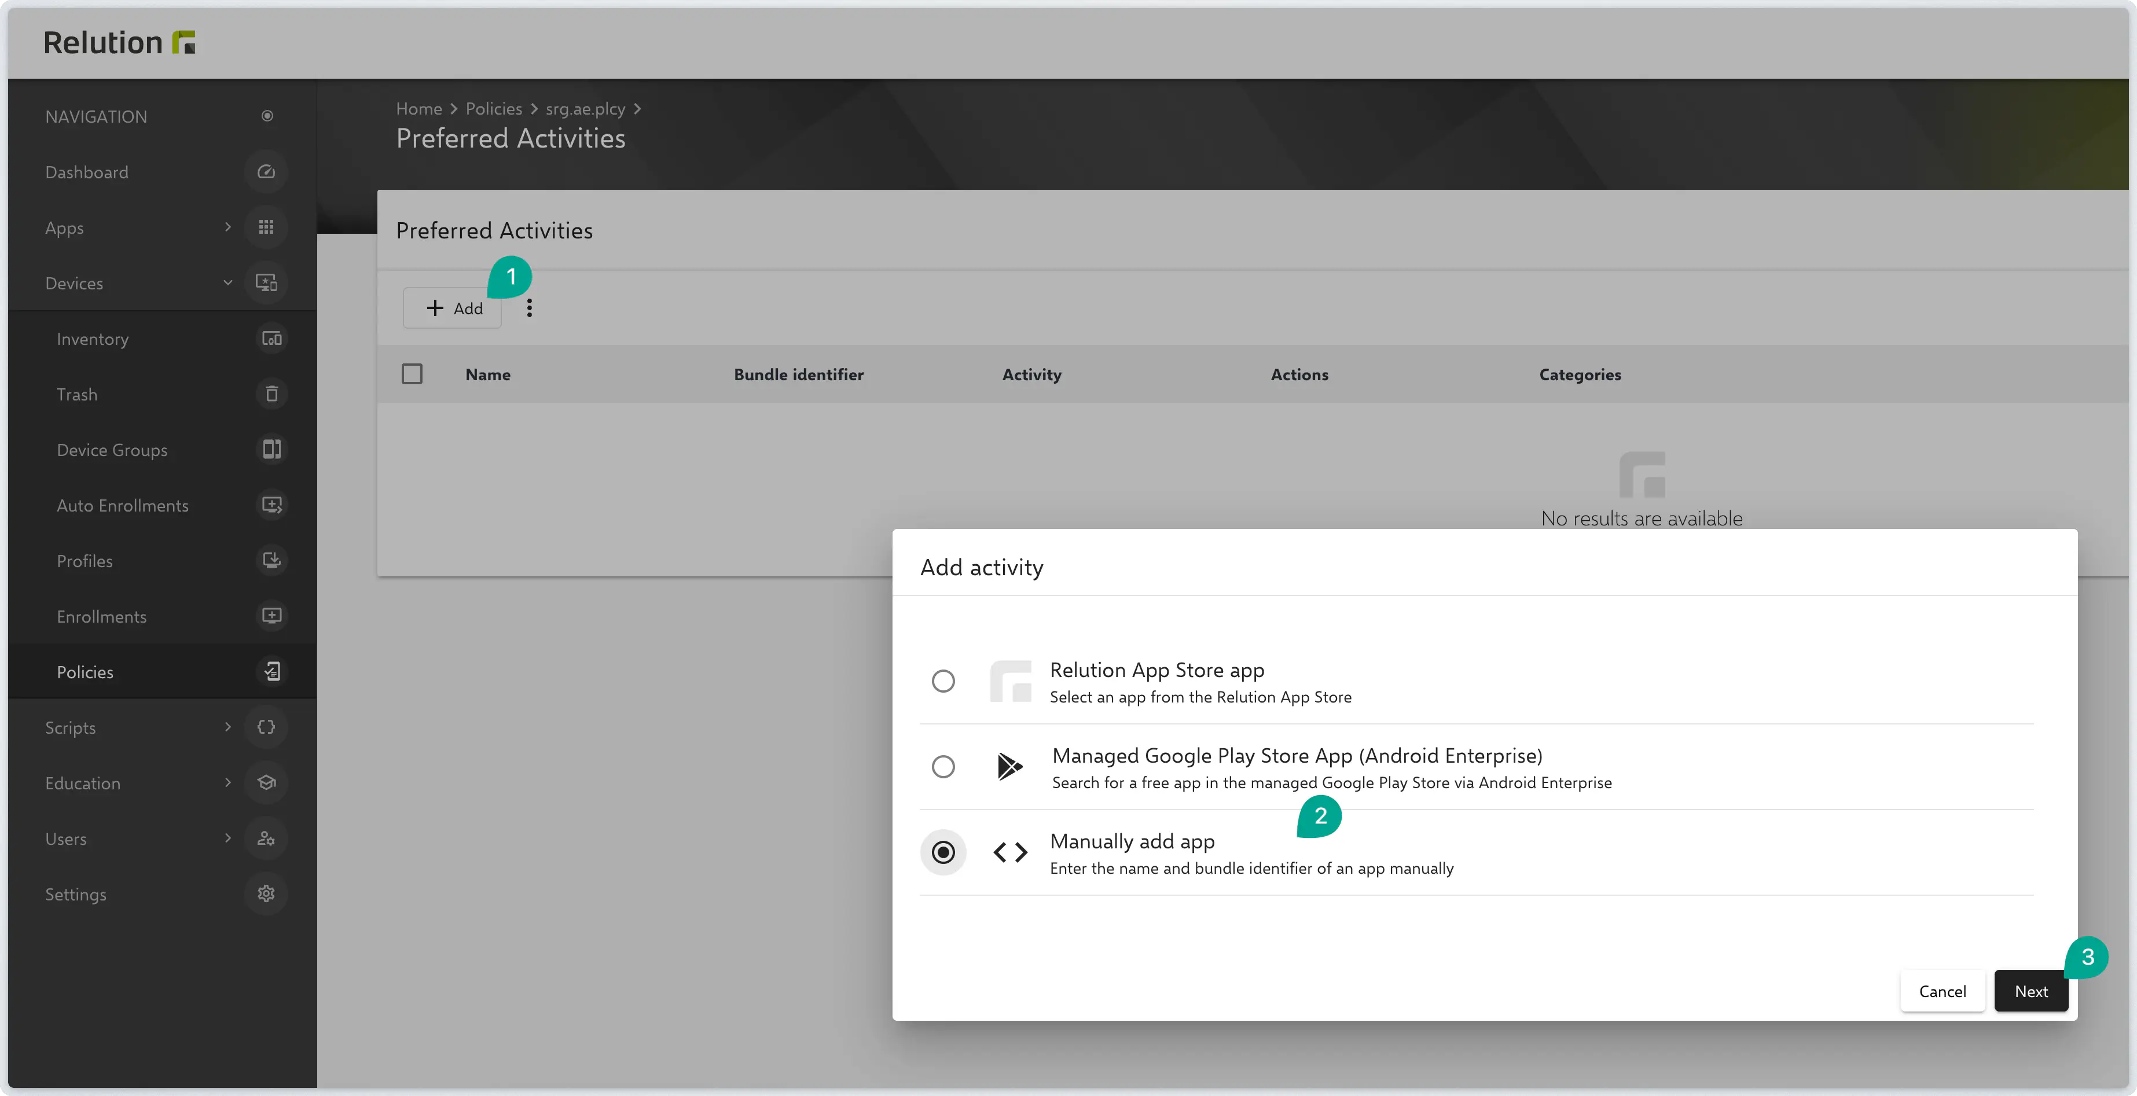
Task: Select the Relution App Store app radio
Action: point(942,681)
